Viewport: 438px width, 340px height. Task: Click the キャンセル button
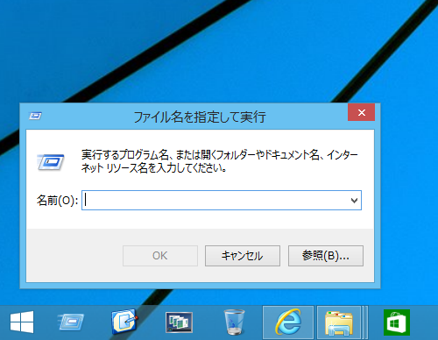(243, 256)
